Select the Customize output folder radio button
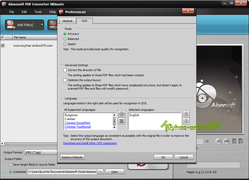Image resolution: width=249 pixels, height=180 pixels. (10, 172)
